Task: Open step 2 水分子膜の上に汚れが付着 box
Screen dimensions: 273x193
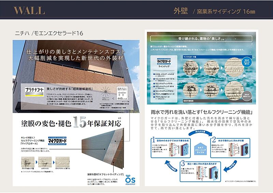Action: click(x=230, y=148)
